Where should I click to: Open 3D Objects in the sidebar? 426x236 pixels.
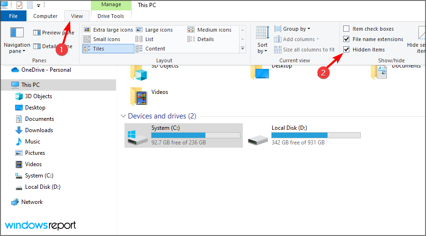coord(34,96)
